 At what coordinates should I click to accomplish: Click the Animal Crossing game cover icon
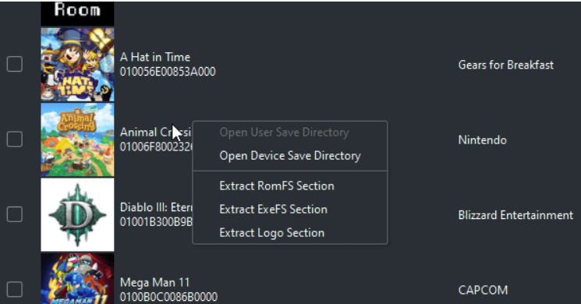click(77, 140)
